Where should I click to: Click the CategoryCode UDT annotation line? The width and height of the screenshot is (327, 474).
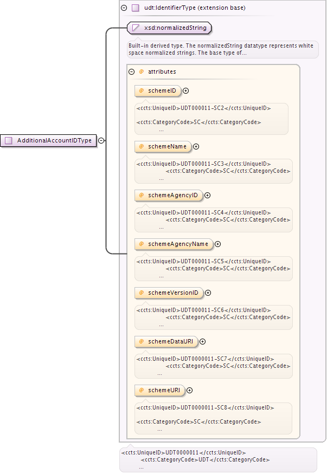(x=205, y=459)
